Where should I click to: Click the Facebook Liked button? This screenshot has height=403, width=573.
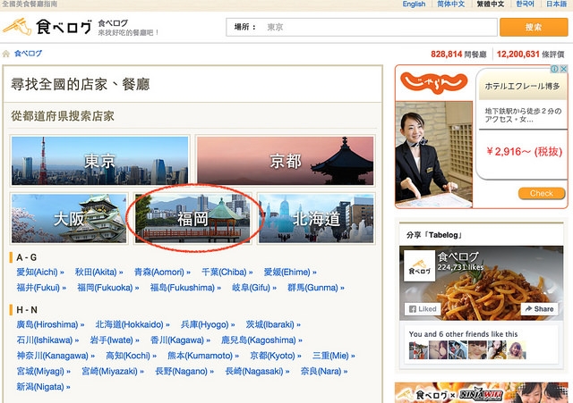(x=423, y=309)
